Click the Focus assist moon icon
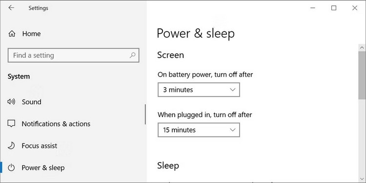This screenshot has width=366, height=183. click(11, 145)
